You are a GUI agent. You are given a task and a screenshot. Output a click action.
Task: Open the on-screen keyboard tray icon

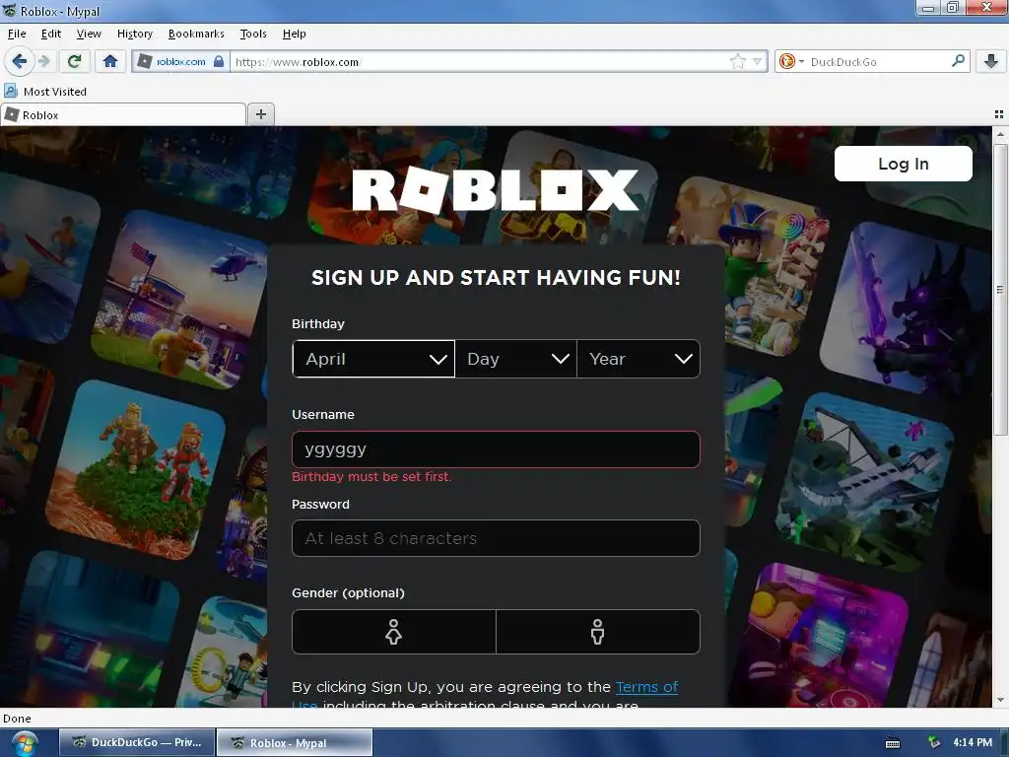[893, 743]
